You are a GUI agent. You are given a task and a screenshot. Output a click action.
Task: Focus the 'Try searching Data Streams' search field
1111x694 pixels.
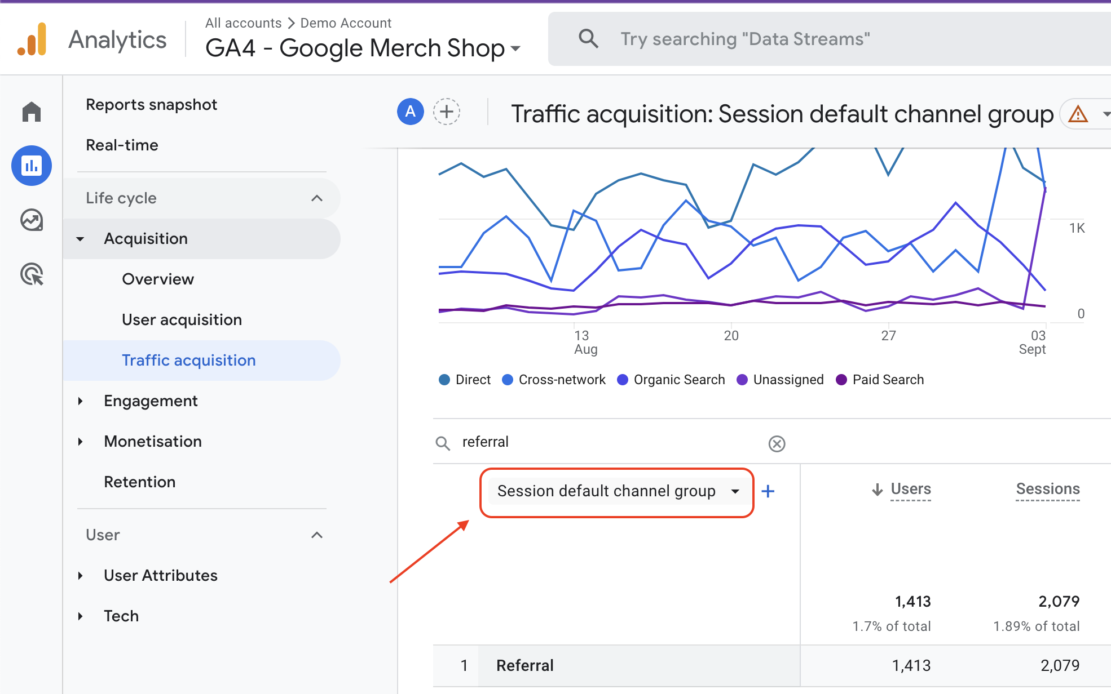click(x=829, y=39)
